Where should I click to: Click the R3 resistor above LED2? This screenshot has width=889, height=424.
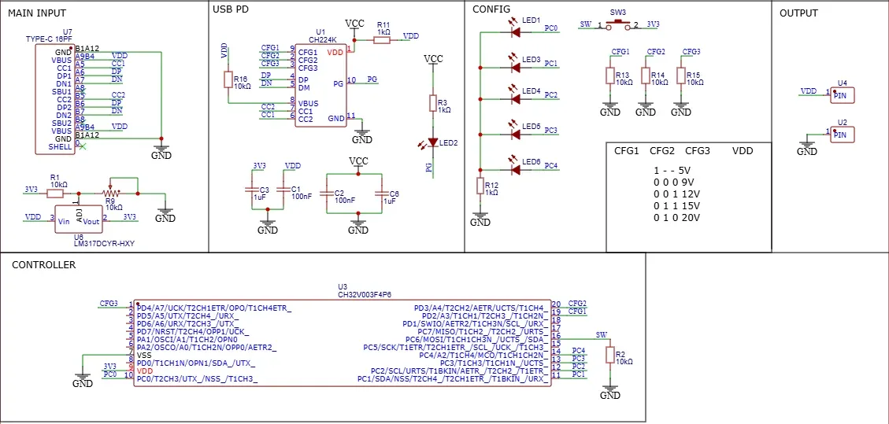(433, 103)
